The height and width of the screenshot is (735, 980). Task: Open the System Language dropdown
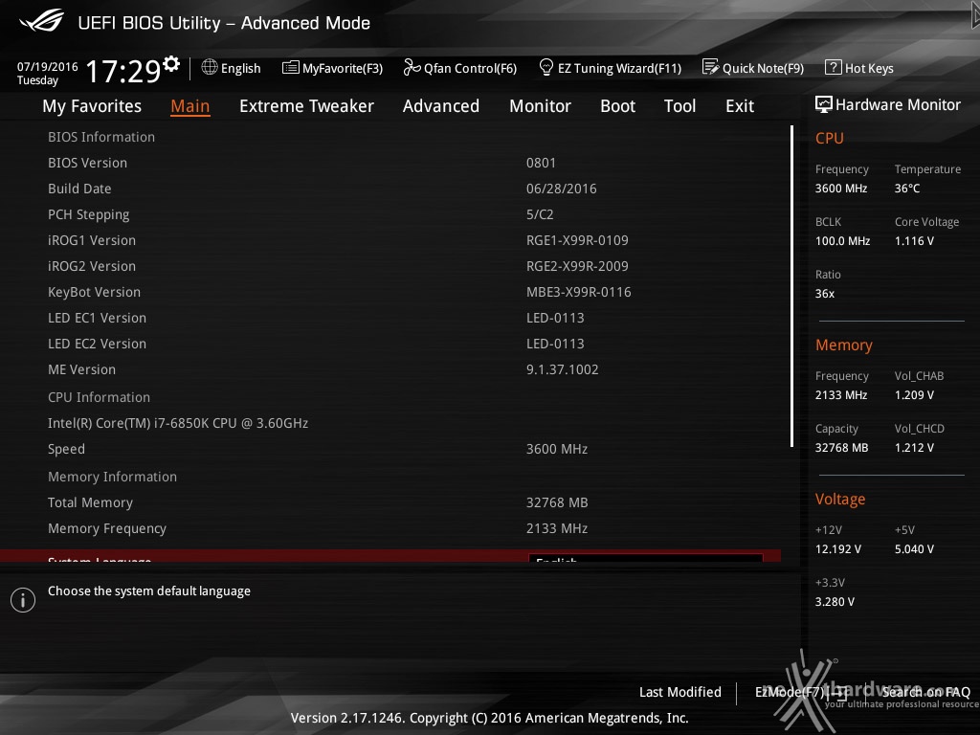pos(646,558)
